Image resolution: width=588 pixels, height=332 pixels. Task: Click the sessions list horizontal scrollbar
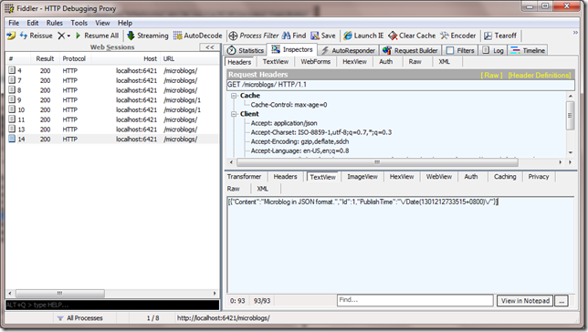point(60,293)
